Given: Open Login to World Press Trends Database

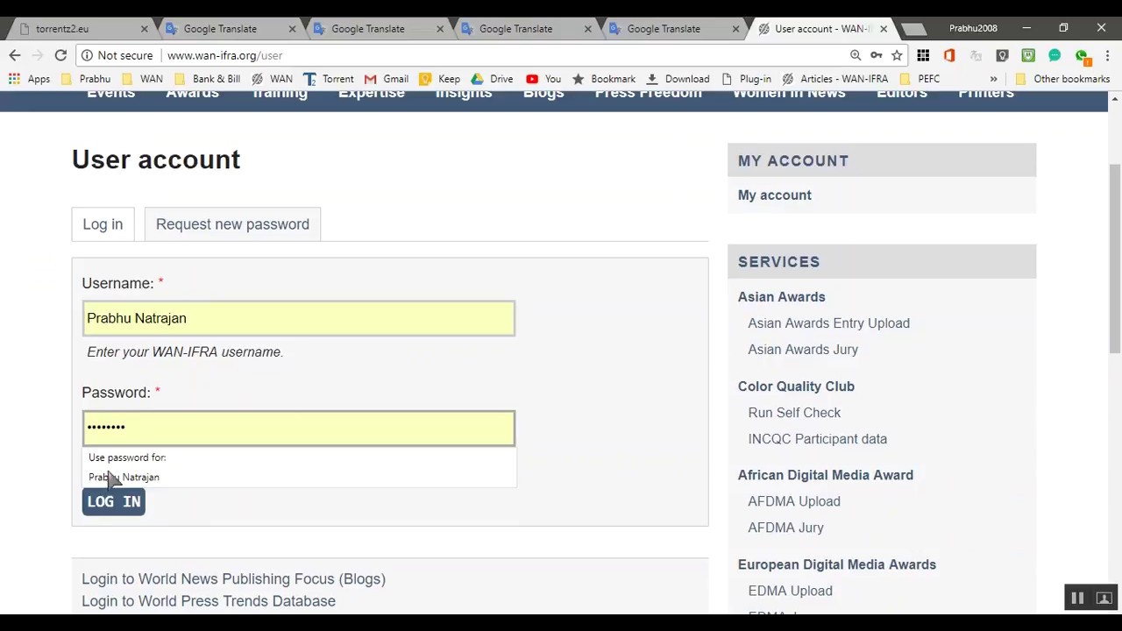Looking at the screenshot, I should [x=209, y=601].
